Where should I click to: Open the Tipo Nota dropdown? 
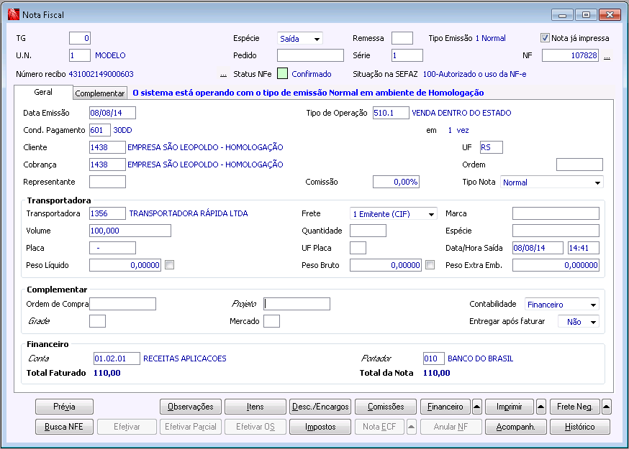[597, 183]
